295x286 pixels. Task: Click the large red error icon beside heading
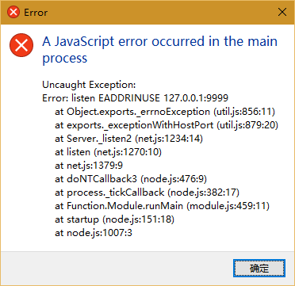[21, 45]
